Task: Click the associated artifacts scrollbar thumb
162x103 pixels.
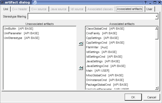Action: tap(157, 34)
